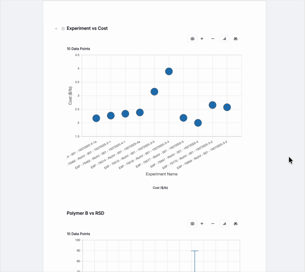Zoom out on Experiment vs Cost chart
Screen dimensions: 305x272
point(213,39)
